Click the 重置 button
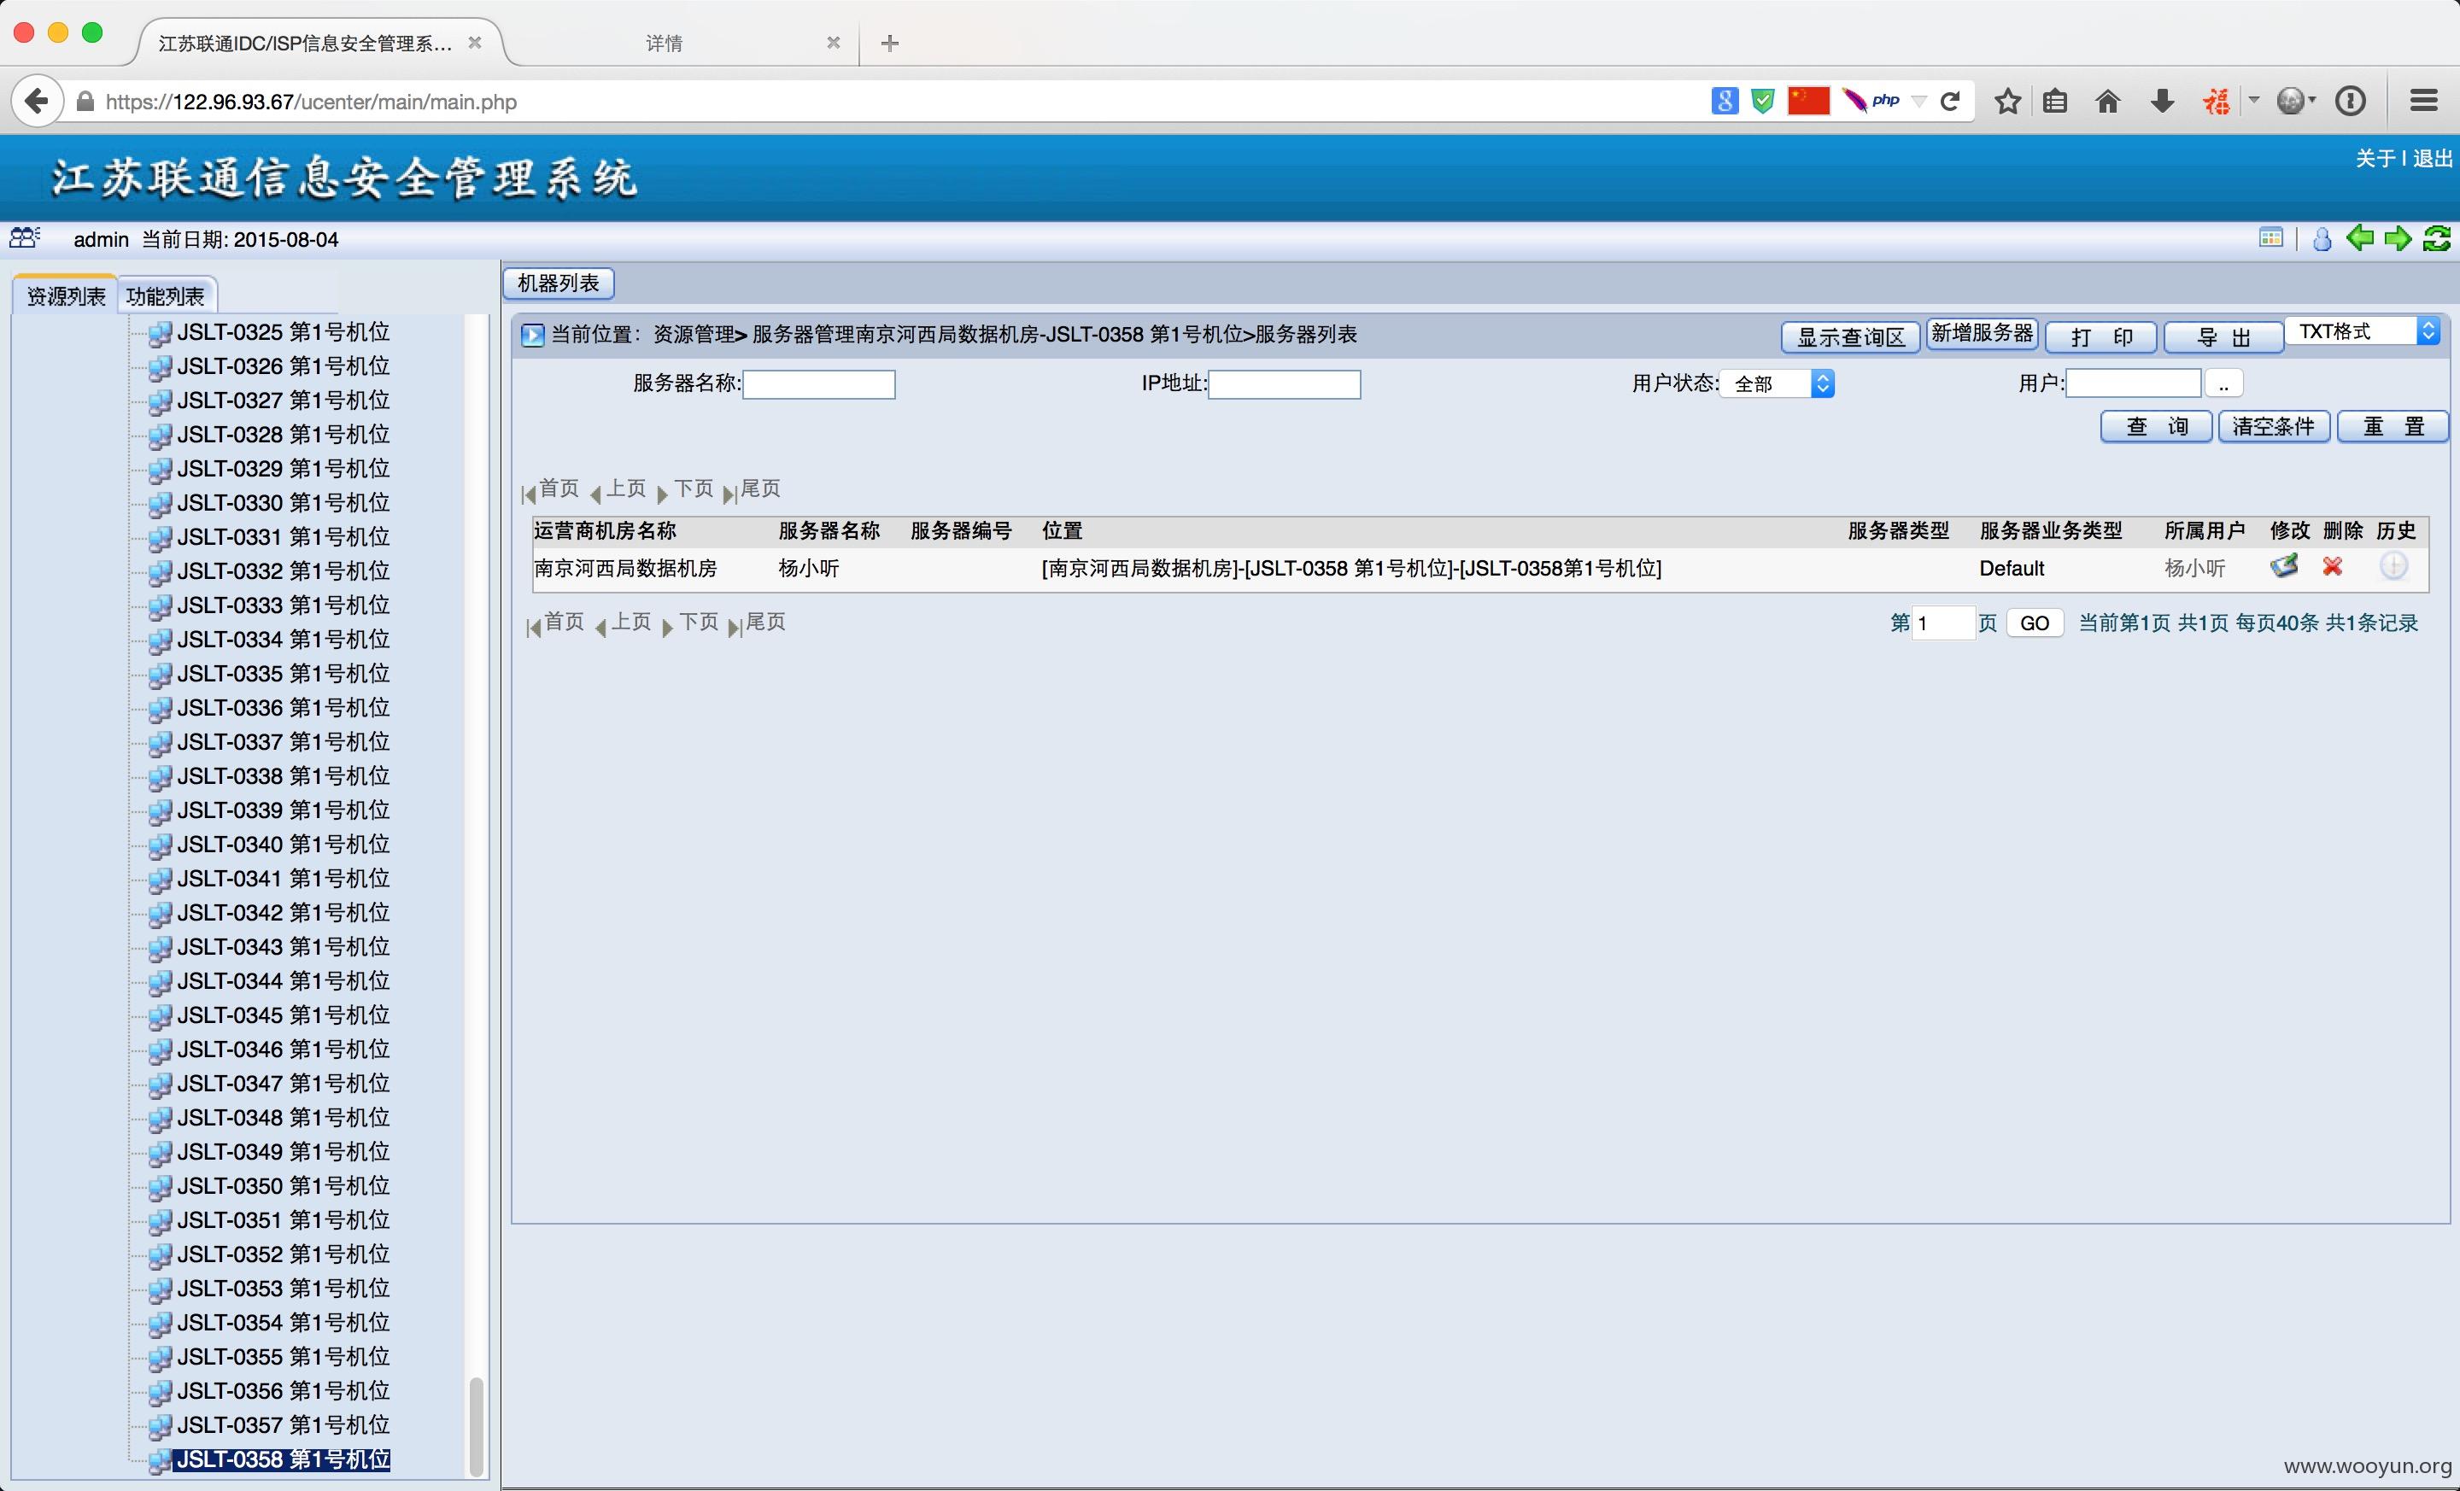 click(2393, 426)
